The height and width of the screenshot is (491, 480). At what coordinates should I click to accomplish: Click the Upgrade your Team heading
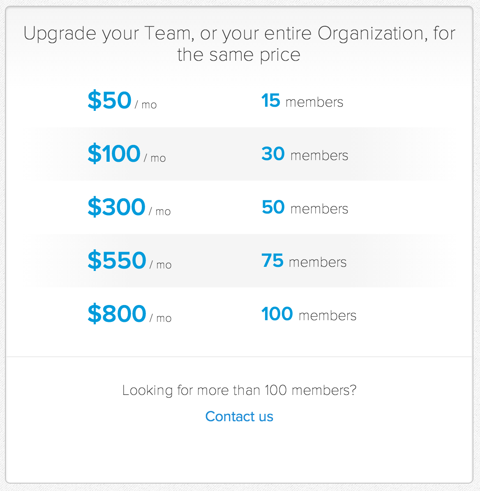point(239,44)
